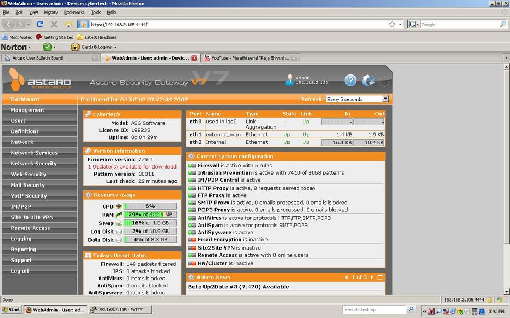Maximize the Astaro News panel square icon

pos(380,277)
